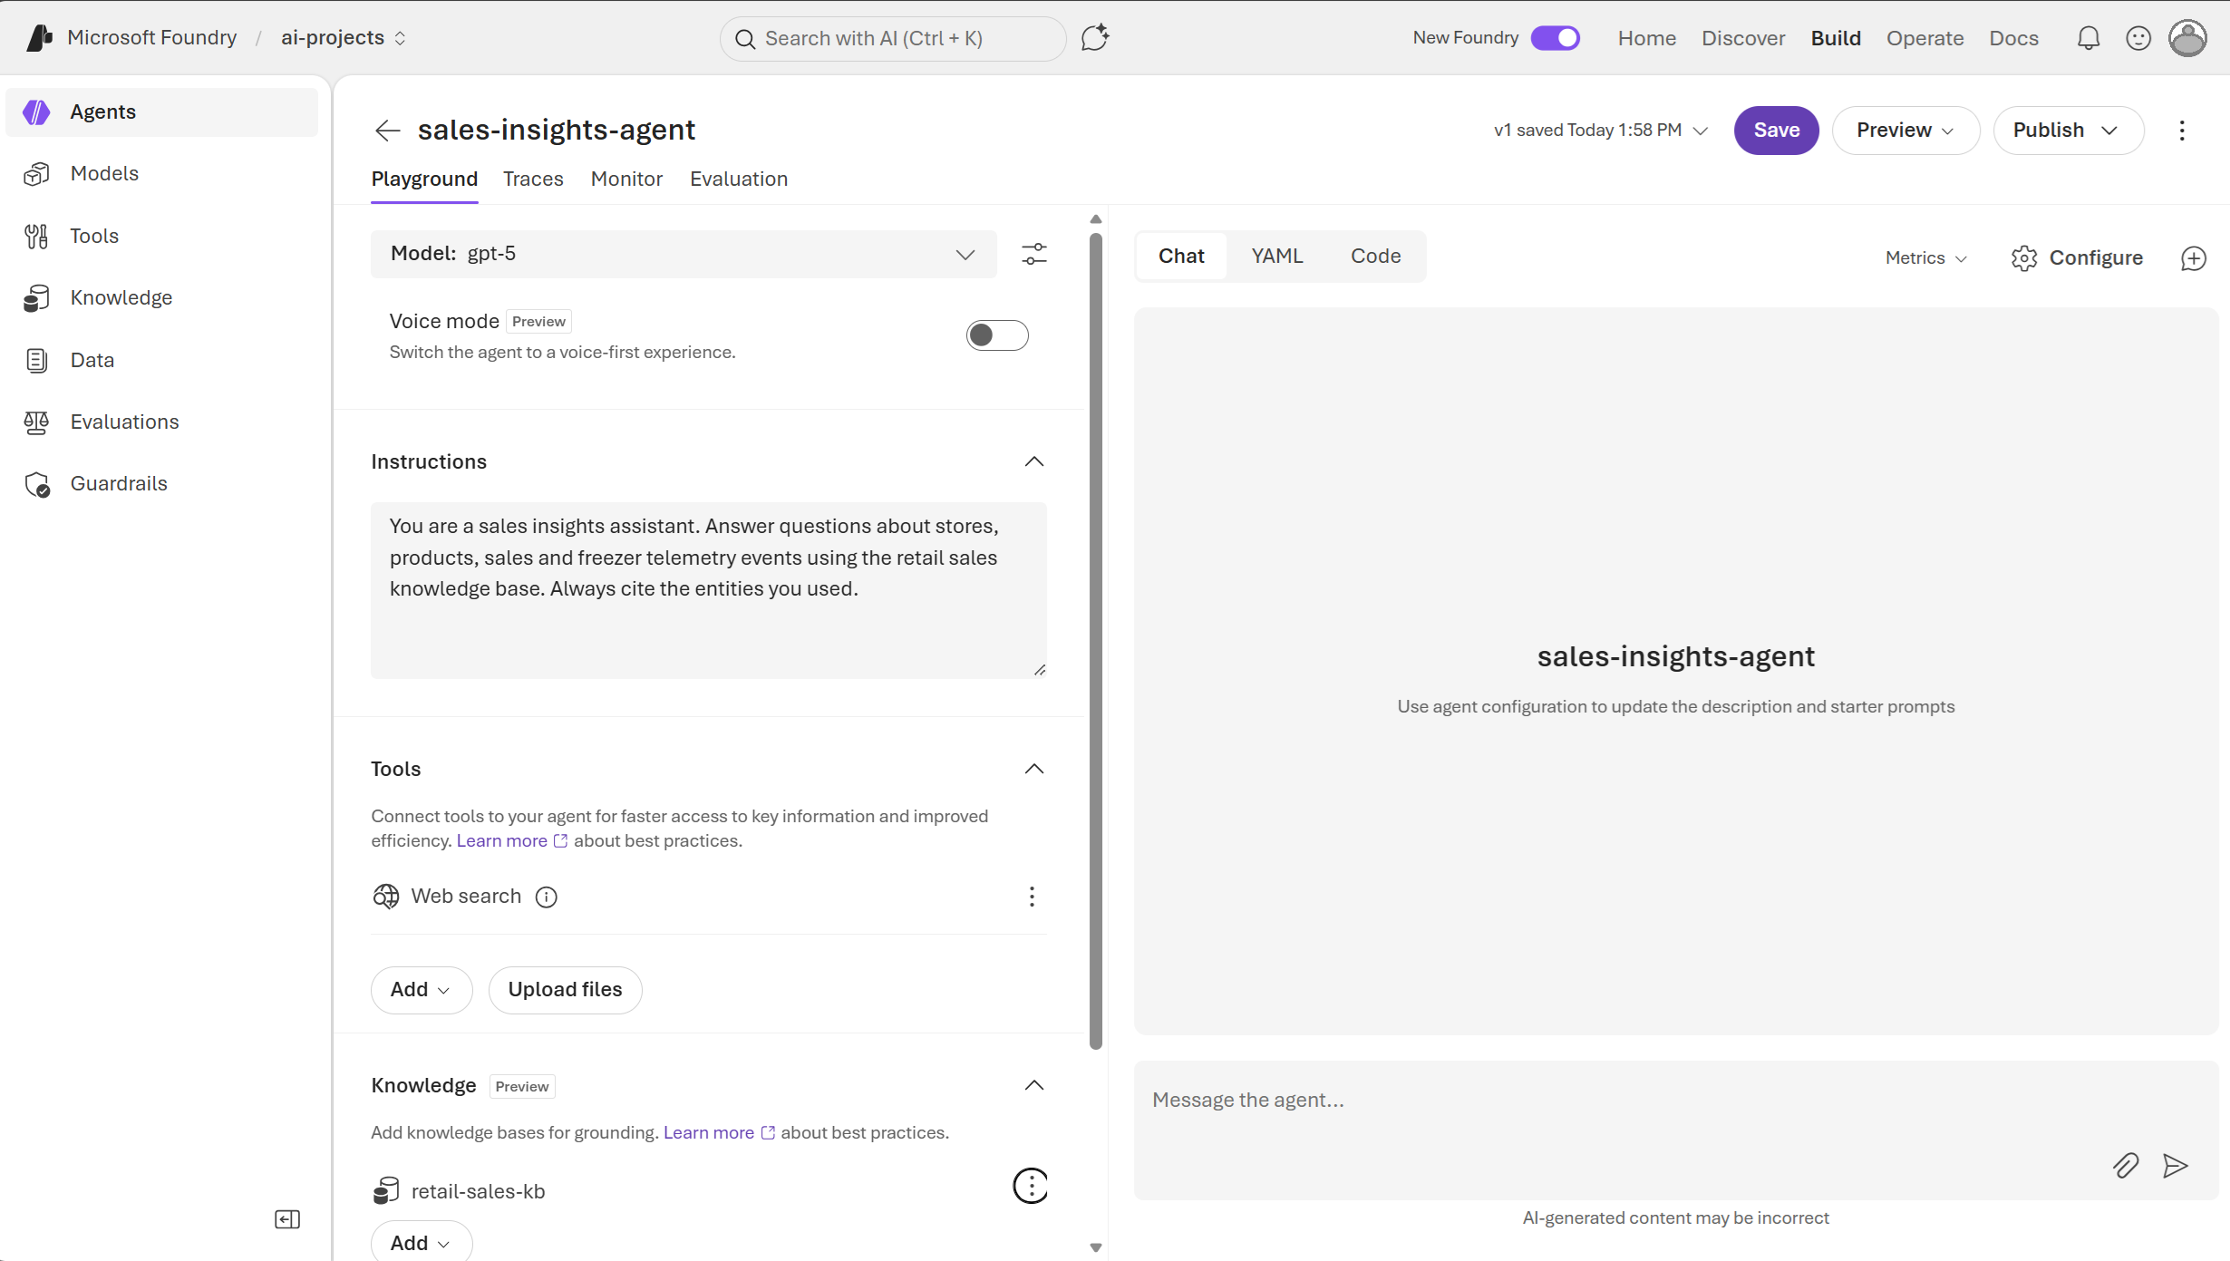The width and height of the screenshot is (2230, 1261).
Task: Click the Tools sidebar icon
Action: pyautogui.click(x=36, y=237)
